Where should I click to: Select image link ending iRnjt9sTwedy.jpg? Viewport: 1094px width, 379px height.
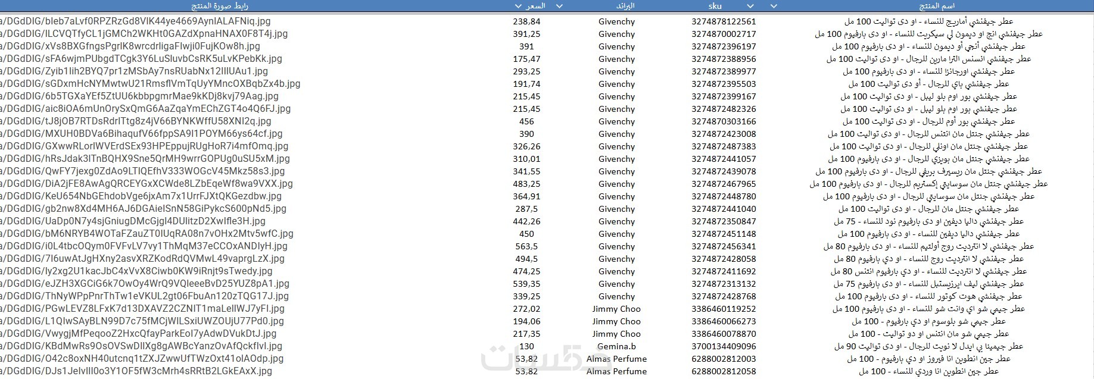click(x=136, y=271)
